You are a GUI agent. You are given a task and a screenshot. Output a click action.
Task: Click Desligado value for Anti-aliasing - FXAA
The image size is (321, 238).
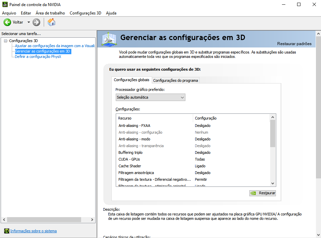click(x=203, y=126)
